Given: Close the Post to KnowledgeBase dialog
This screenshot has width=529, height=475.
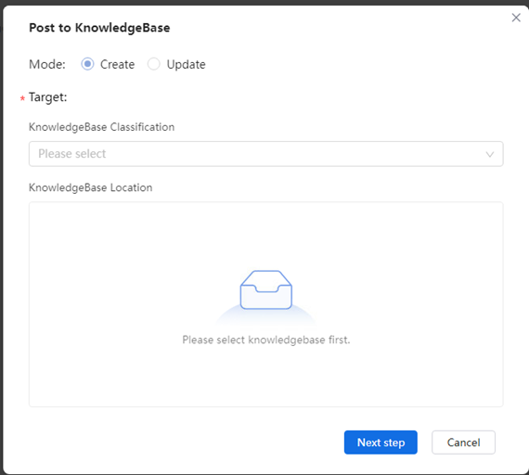Looking at the screenshot, I should 516,18.
